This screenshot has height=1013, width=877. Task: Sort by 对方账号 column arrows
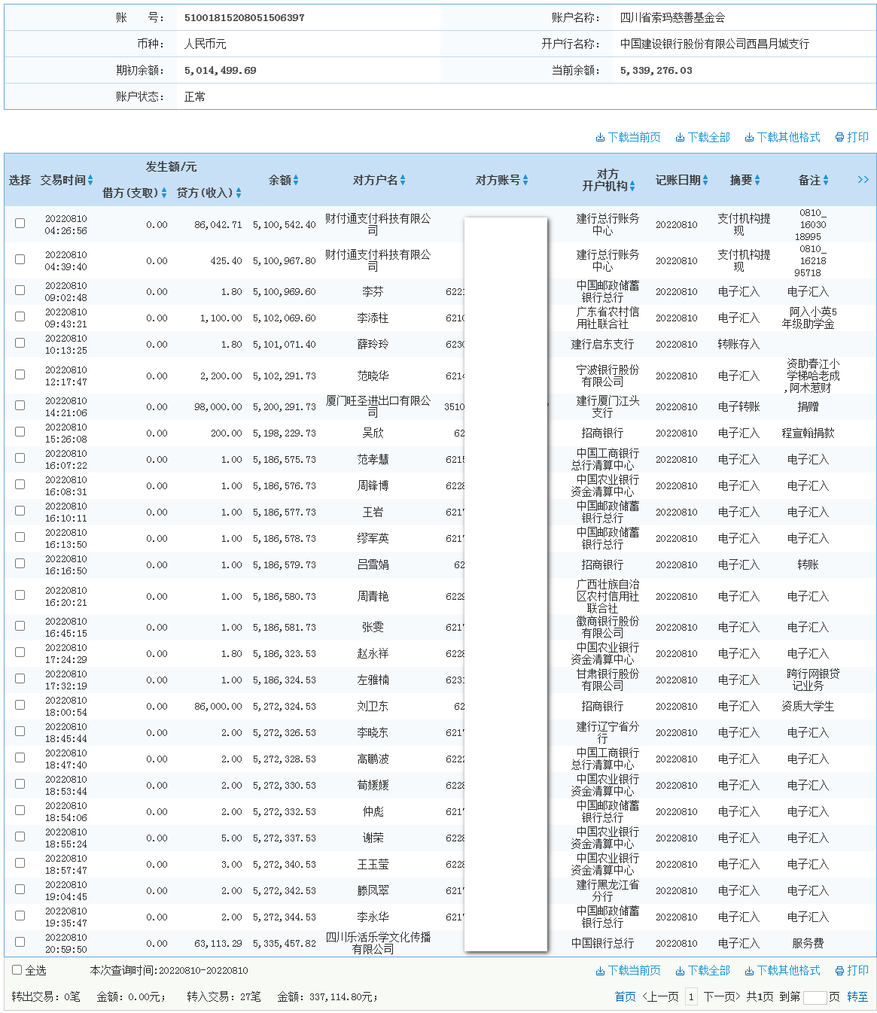click(x=525, y=180)
